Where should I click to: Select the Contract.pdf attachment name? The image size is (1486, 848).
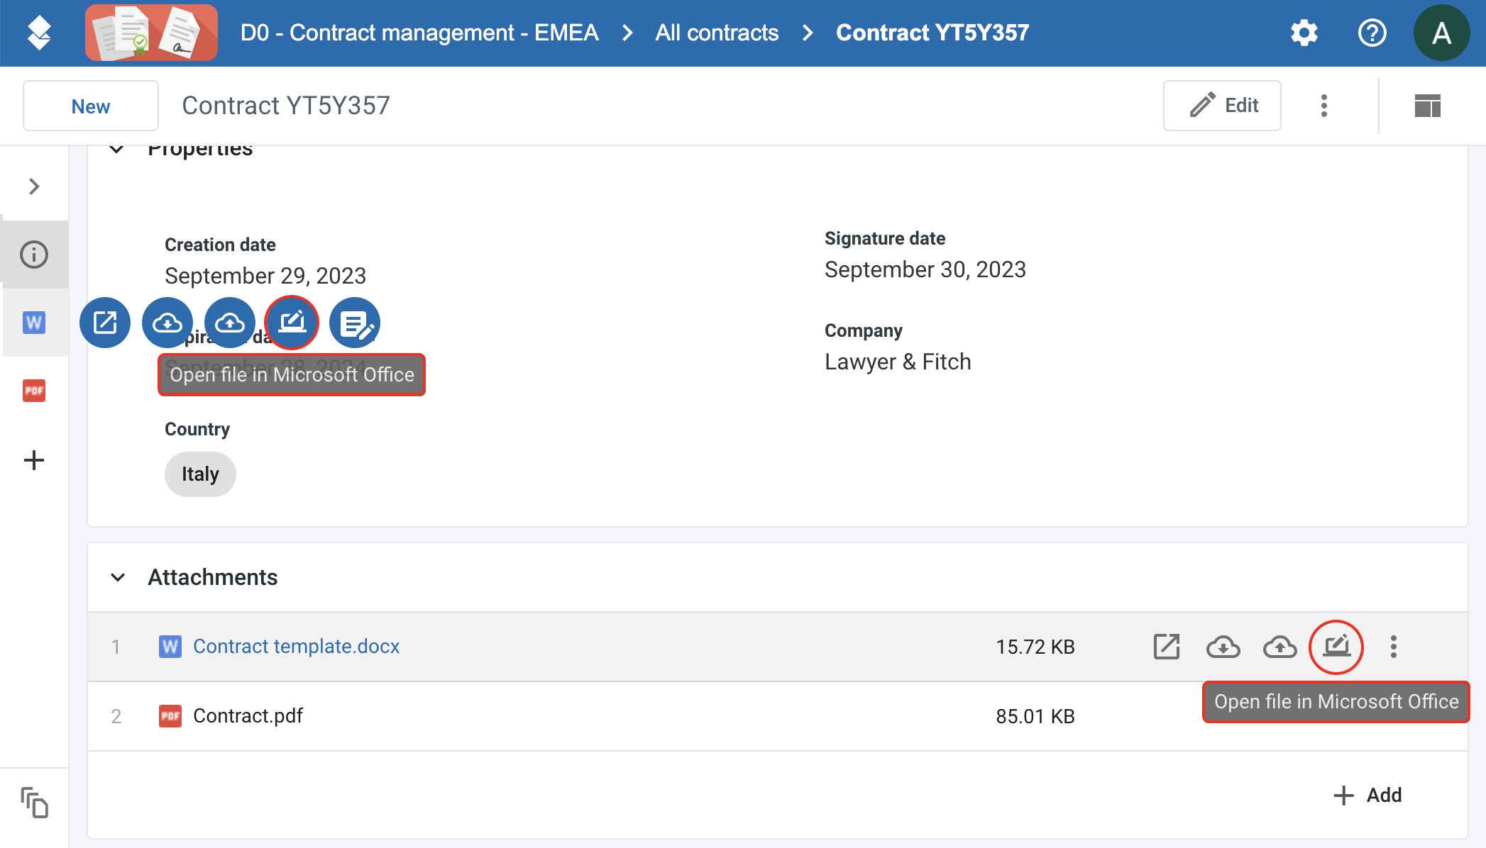(x=248, y=715)
